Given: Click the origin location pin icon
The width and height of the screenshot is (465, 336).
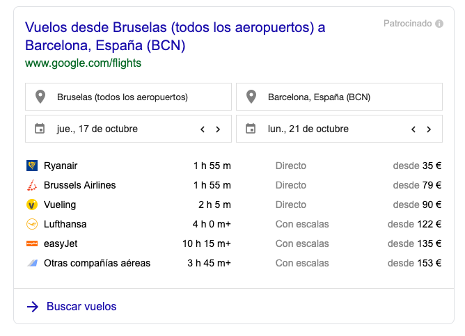Looking at the screenshot, I should tap(40, 97).
